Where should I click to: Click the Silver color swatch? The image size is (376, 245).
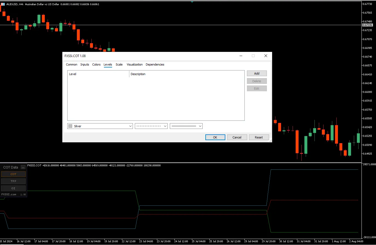(71, 126)
